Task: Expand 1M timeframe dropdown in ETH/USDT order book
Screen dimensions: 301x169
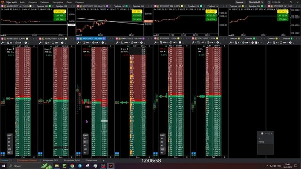Action: click(211, 43)
